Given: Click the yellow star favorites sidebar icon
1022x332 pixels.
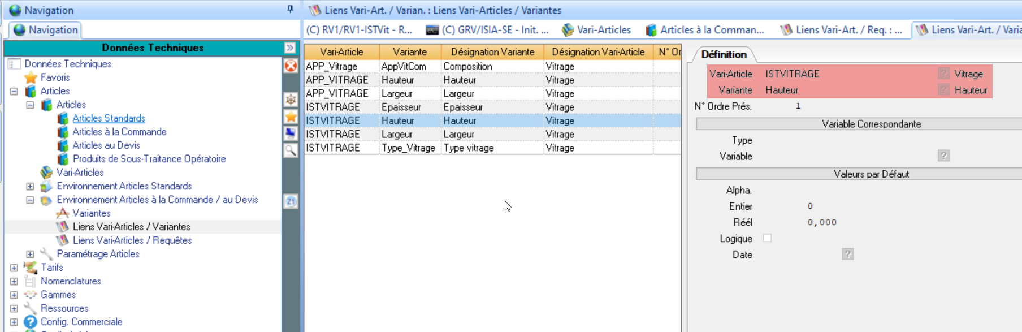Looking at the screenshot, I should point(291,117).
